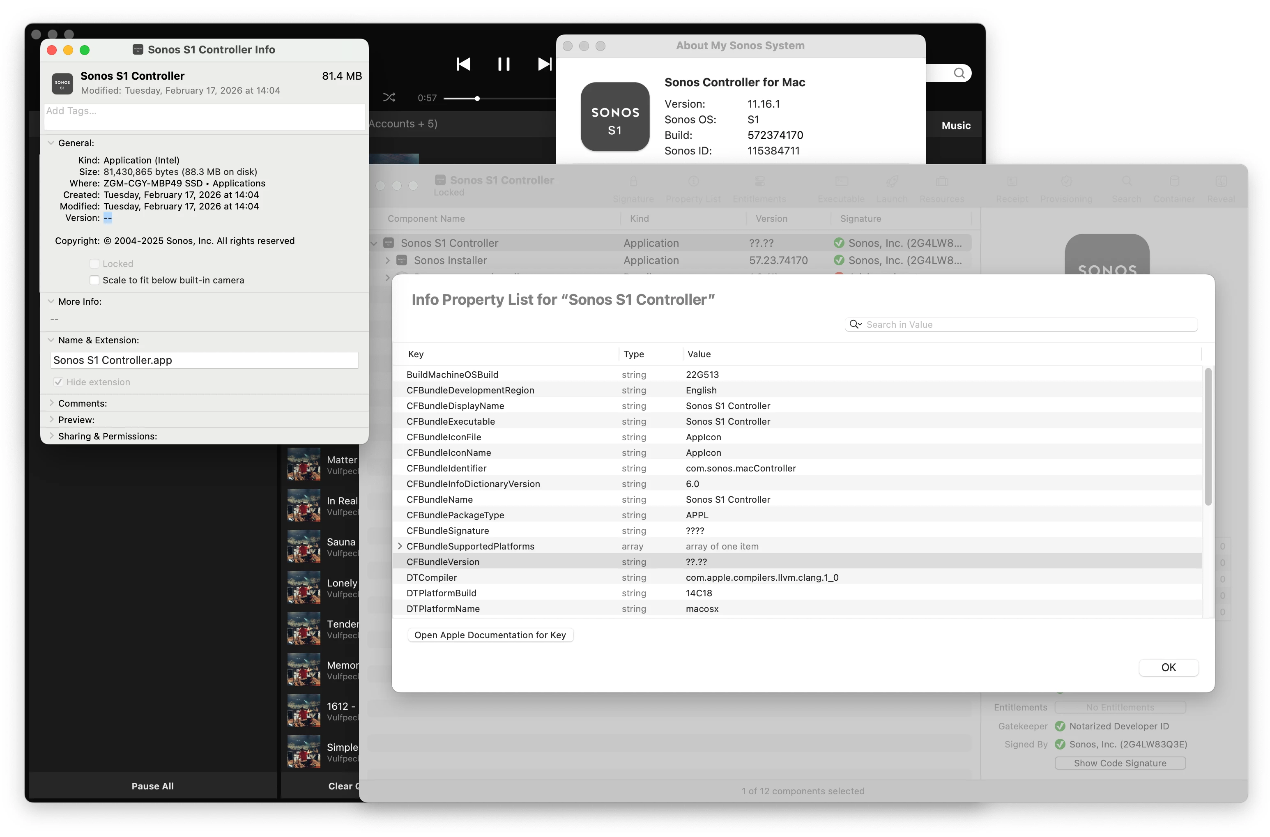
Task: Expand CFBundleSupportedPlatforms array row
Action: (x=400, y=546)
